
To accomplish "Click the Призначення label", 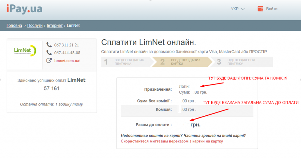I will (158, 89).
